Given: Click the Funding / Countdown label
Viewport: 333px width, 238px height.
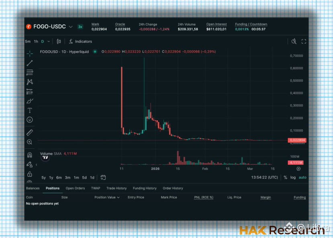Looking at the screenshot, I should (251, 24).
